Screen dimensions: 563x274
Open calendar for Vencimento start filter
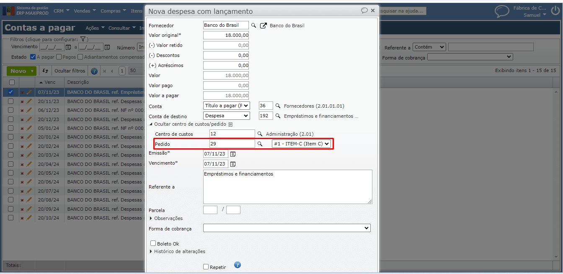69,47
